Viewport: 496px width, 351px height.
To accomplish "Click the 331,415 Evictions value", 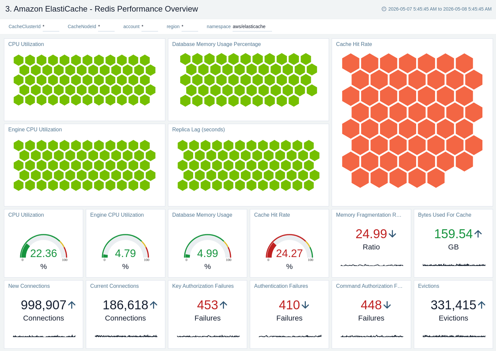I will click(x=453, y=305).
